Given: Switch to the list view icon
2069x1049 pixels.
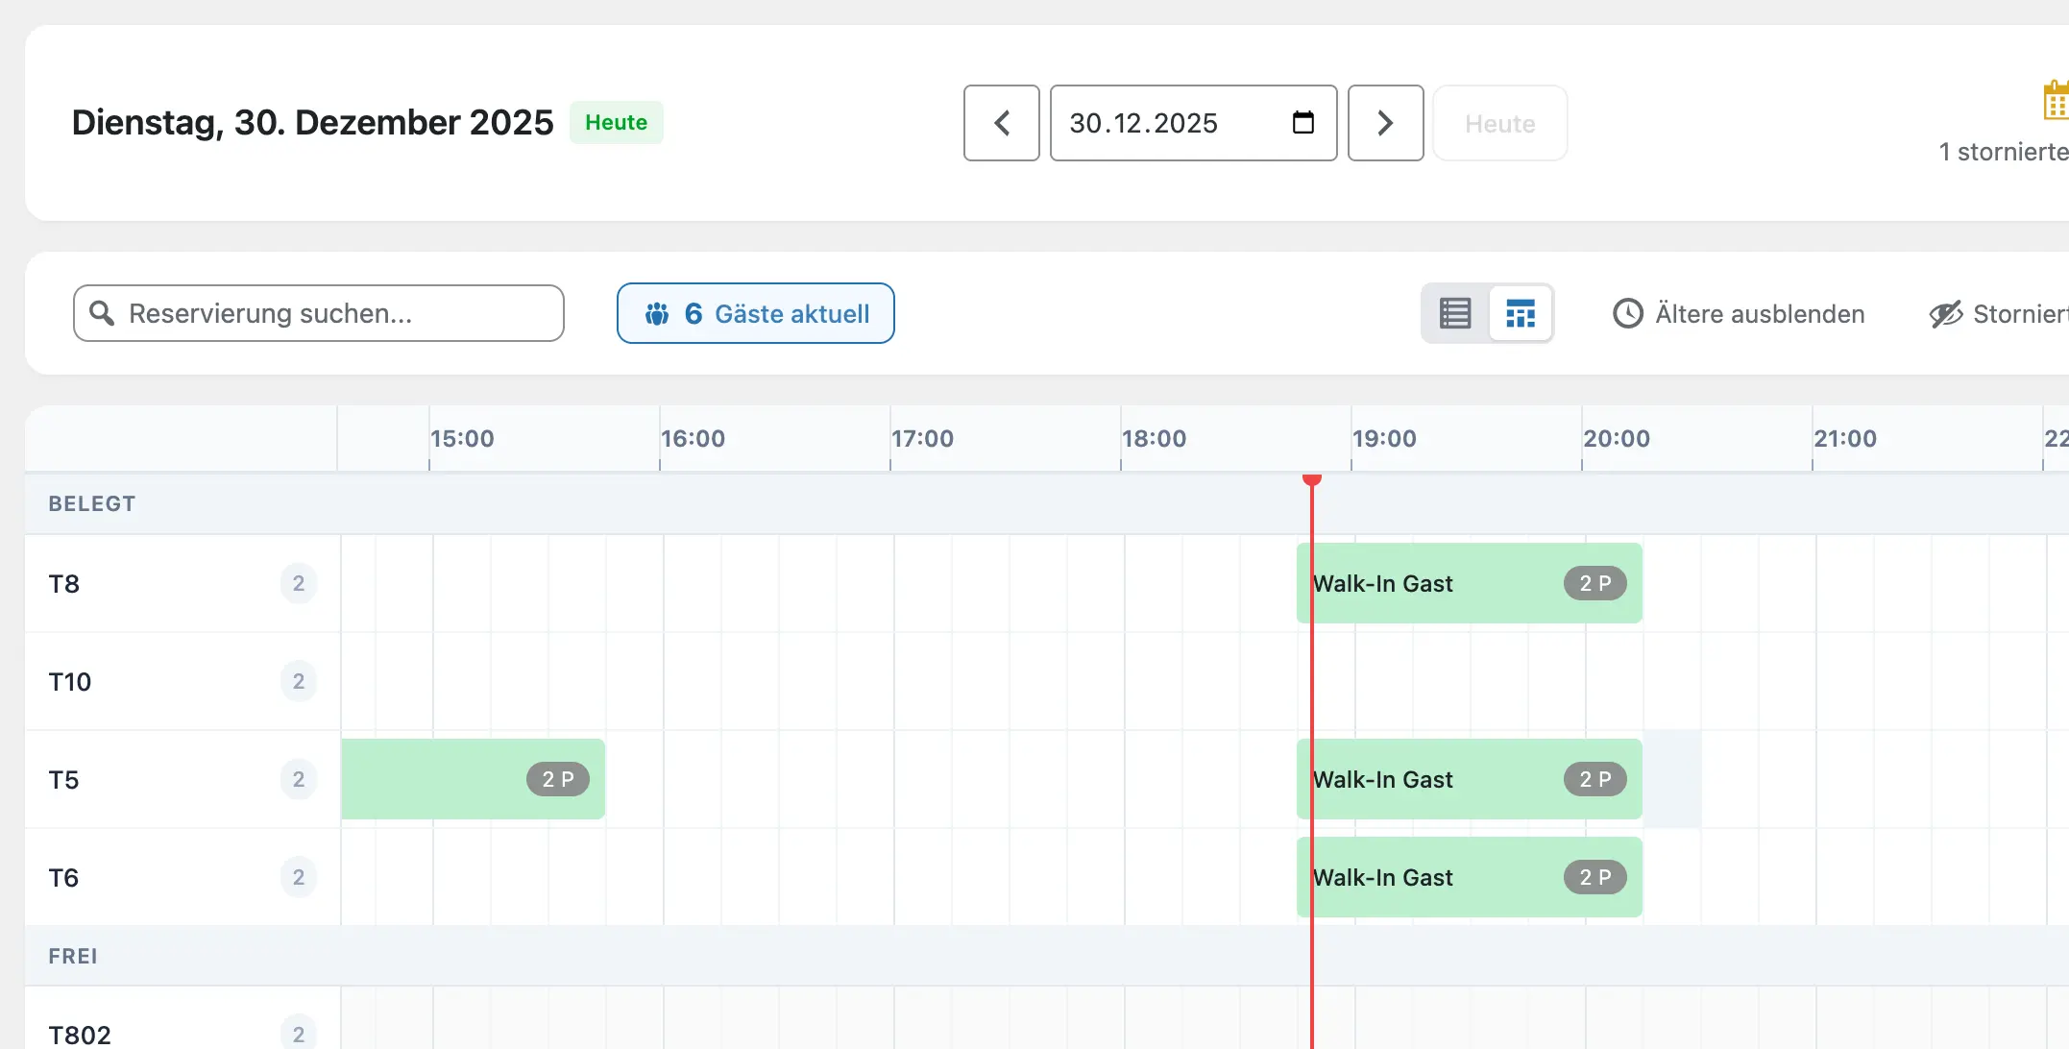Looking at the screenshot, I should click(1455, 313).
